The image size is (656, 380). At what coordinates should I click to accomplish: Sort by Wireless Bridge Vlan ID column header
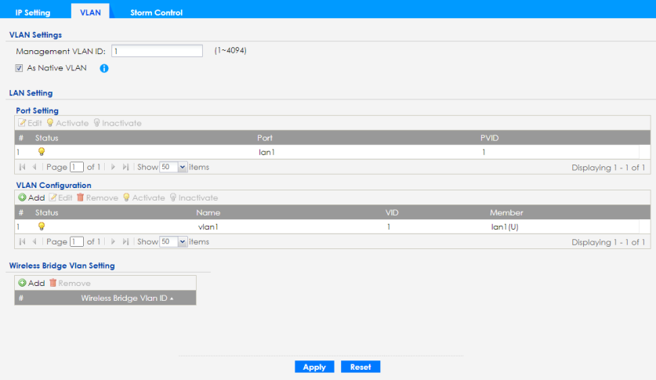(x=125, y=298)
